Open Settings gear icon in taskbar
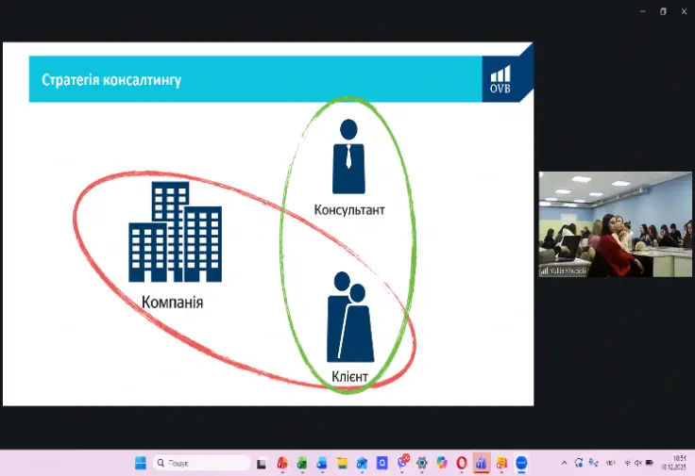The width and height of the screenshot is (695, 476). pos(421,463)
